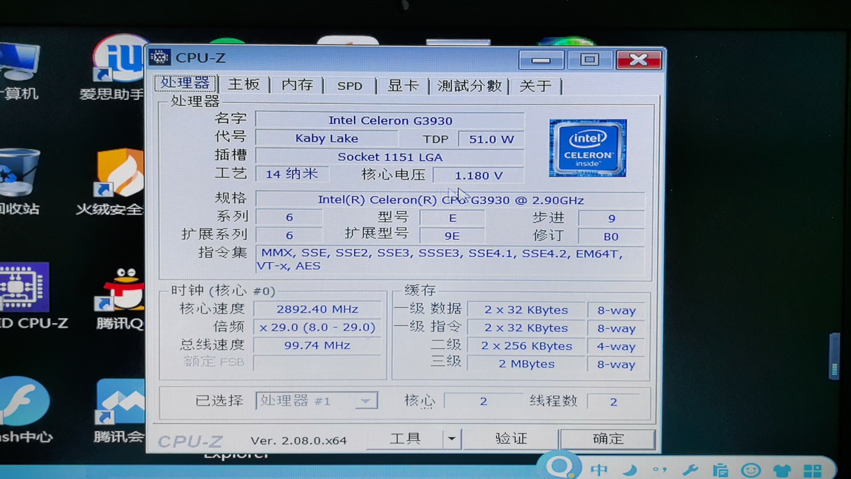Image resolution: width=851 pixels, height=479 pixels.
Task: Open the 測試分數 tab
Action: (x=469, y=86)
